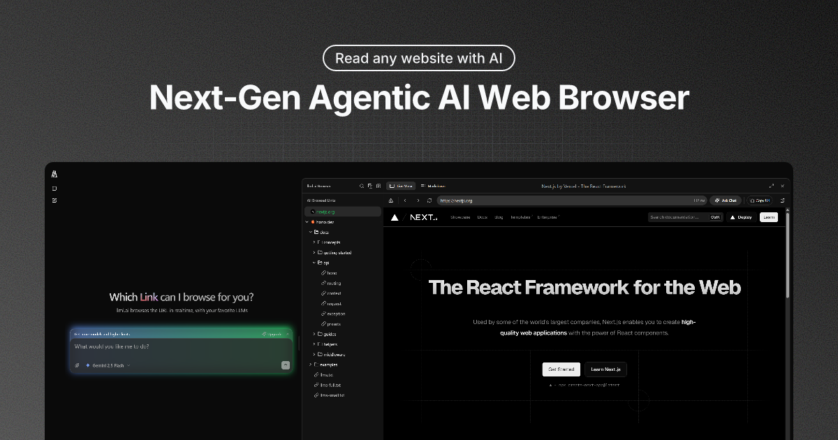Open the Docs nav link
The width and height of the screenshot is (838, 440).
(x=482, y=217)
